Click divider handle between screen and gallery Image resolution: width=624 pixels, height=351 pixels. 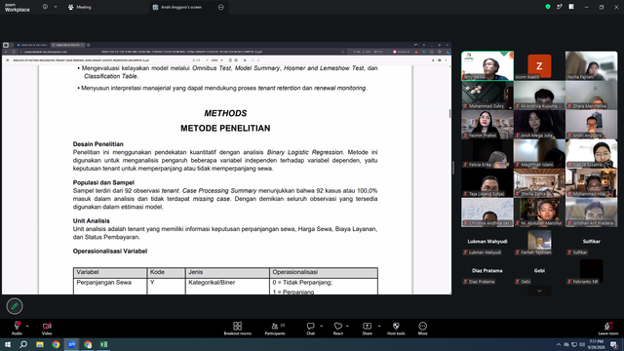click(x=453, y=168)
